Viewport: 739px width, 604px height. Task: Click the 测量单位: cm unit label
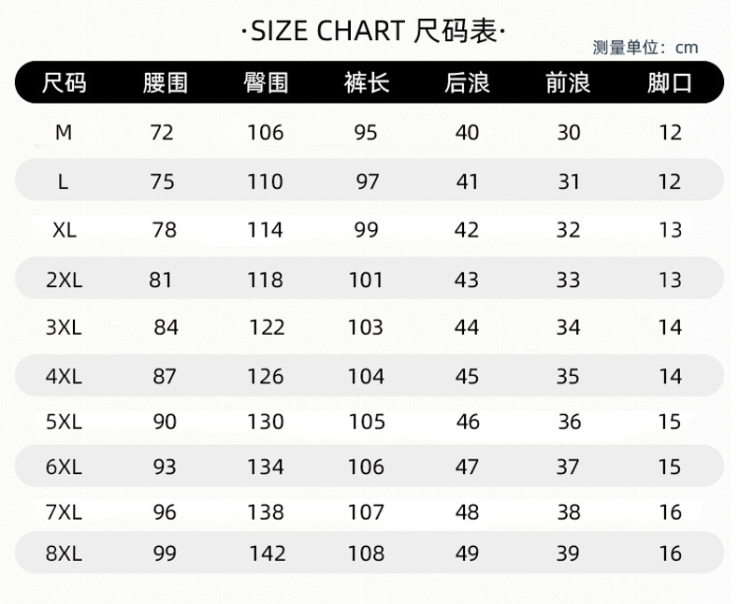click(645, 48)
